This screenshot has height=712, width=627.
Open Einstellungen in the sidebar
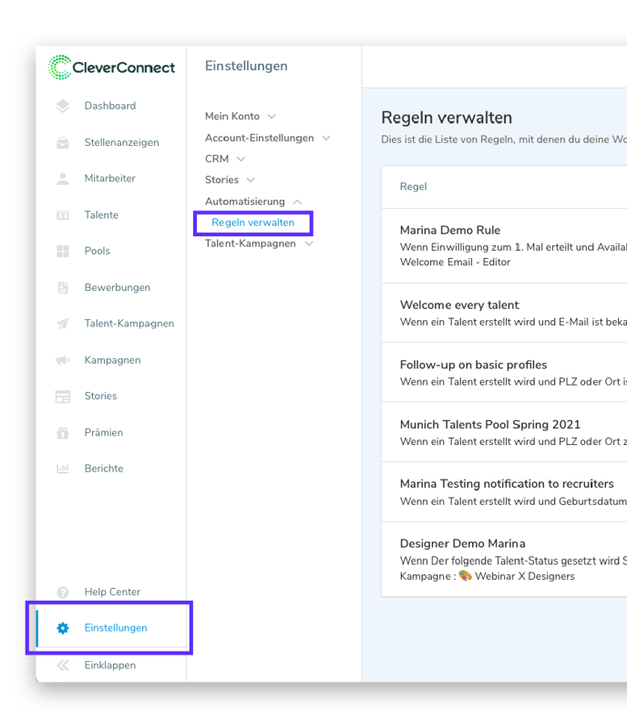coord(115,627)
